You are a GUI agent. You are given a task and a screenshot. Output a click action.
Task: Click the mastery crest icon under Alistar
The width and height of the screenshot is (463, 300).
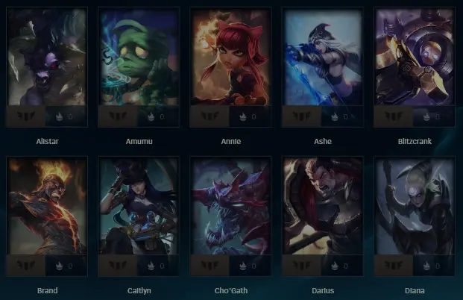click(x=26, y=116)
